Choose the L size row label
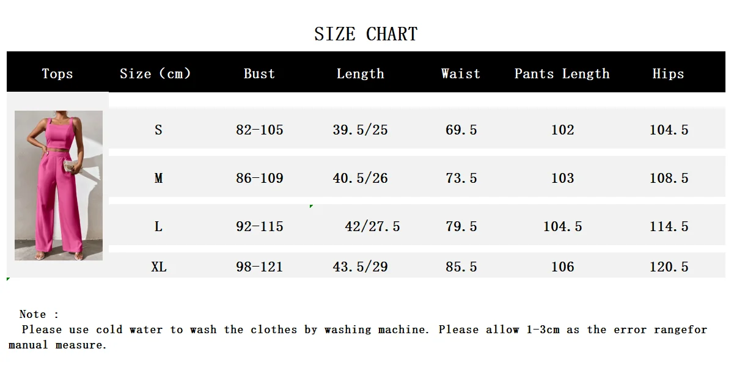Image resolution: width=734 pixels, height=376 pixels. click(158, 226)
